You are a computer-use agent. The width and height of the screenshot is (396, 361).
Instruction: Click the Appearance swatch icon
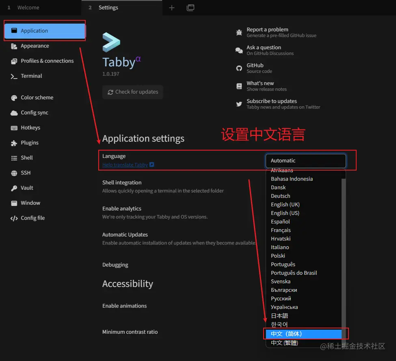[x=14, y=46]
